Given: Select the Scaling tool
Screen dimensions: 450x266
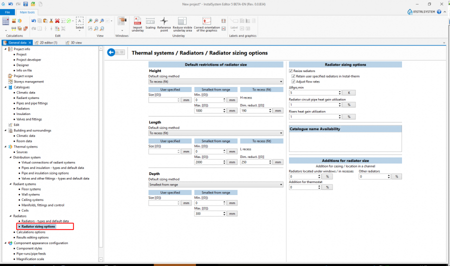Looking at the screenshot, I should (150, 21).
